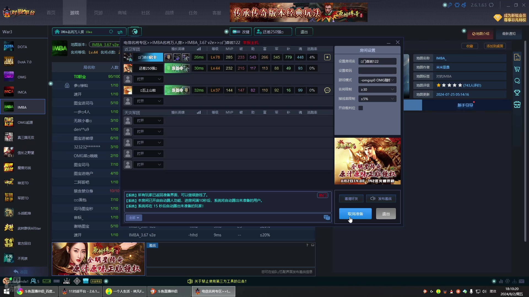Select 魔兽对战 in the sidebar
The image size is (529, 297).
pos(23,168)
